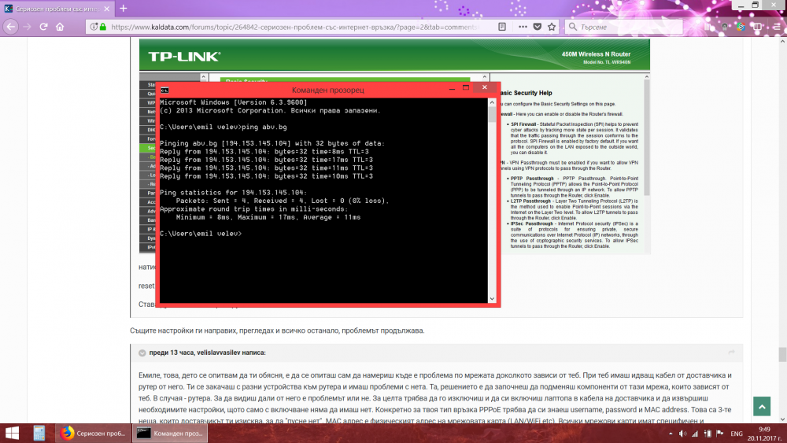Click the dark round extension icon in toolbar
Screen dimensions: 787x443
[724, 27]
